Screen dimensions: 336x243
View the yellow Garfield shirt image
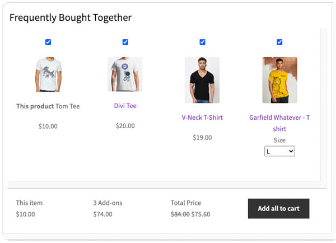[279, 80]
